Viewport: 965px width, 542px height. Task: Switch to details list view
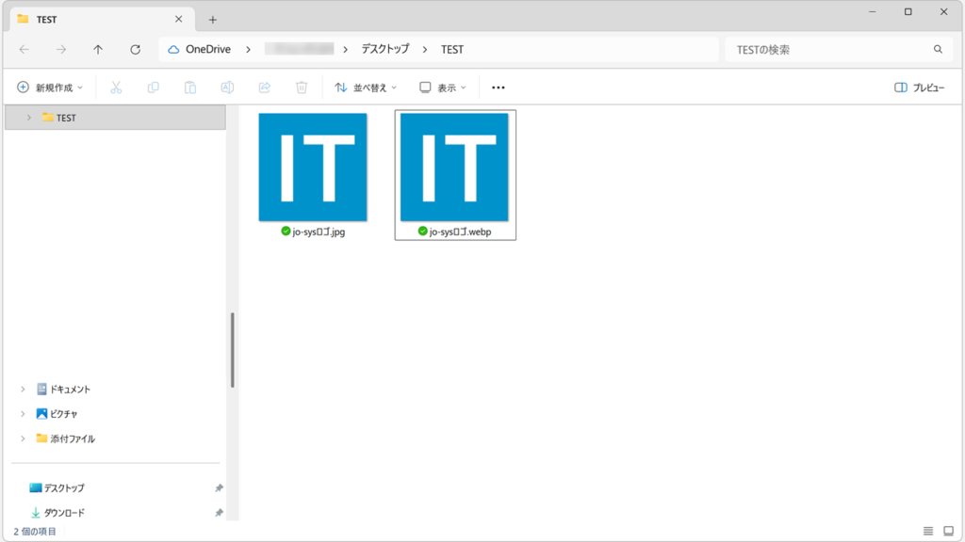[x=928, y=532]
